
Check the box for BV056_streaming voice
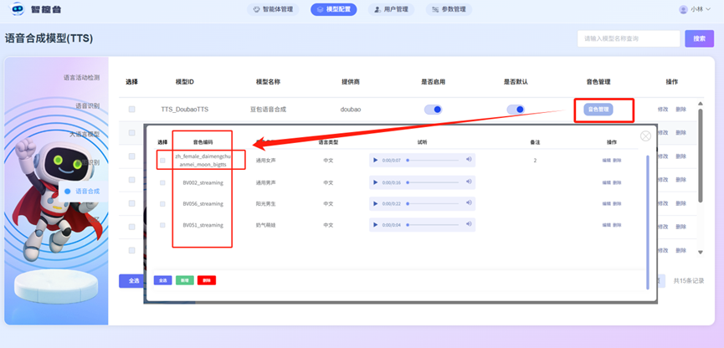[162, 204]
